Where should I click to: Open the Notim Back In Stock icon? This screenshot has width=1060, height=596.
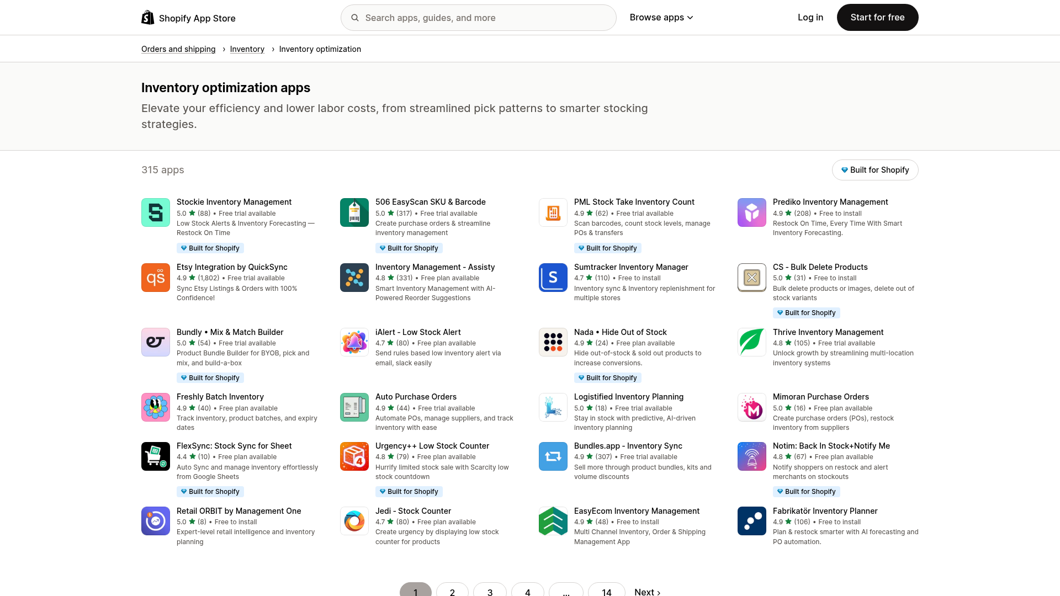click(x=752, y=456)
